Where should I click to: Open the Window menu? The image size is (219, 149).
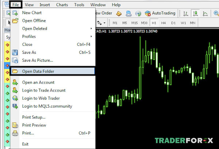[x=98, y=5]
